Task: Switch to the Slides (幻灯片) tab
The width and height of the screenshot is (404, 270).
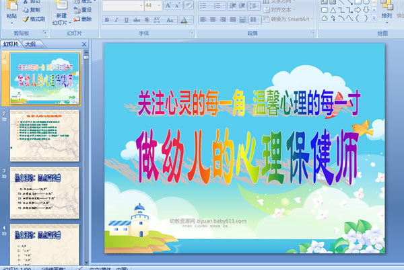Action: (x=11, y=44)
